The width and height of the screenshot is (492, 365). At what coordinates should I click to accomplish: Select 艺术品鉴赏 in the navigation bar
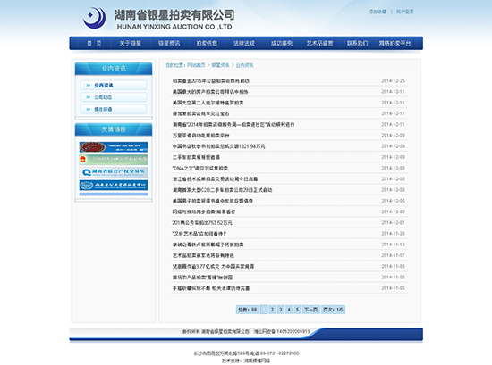point(319,43)
